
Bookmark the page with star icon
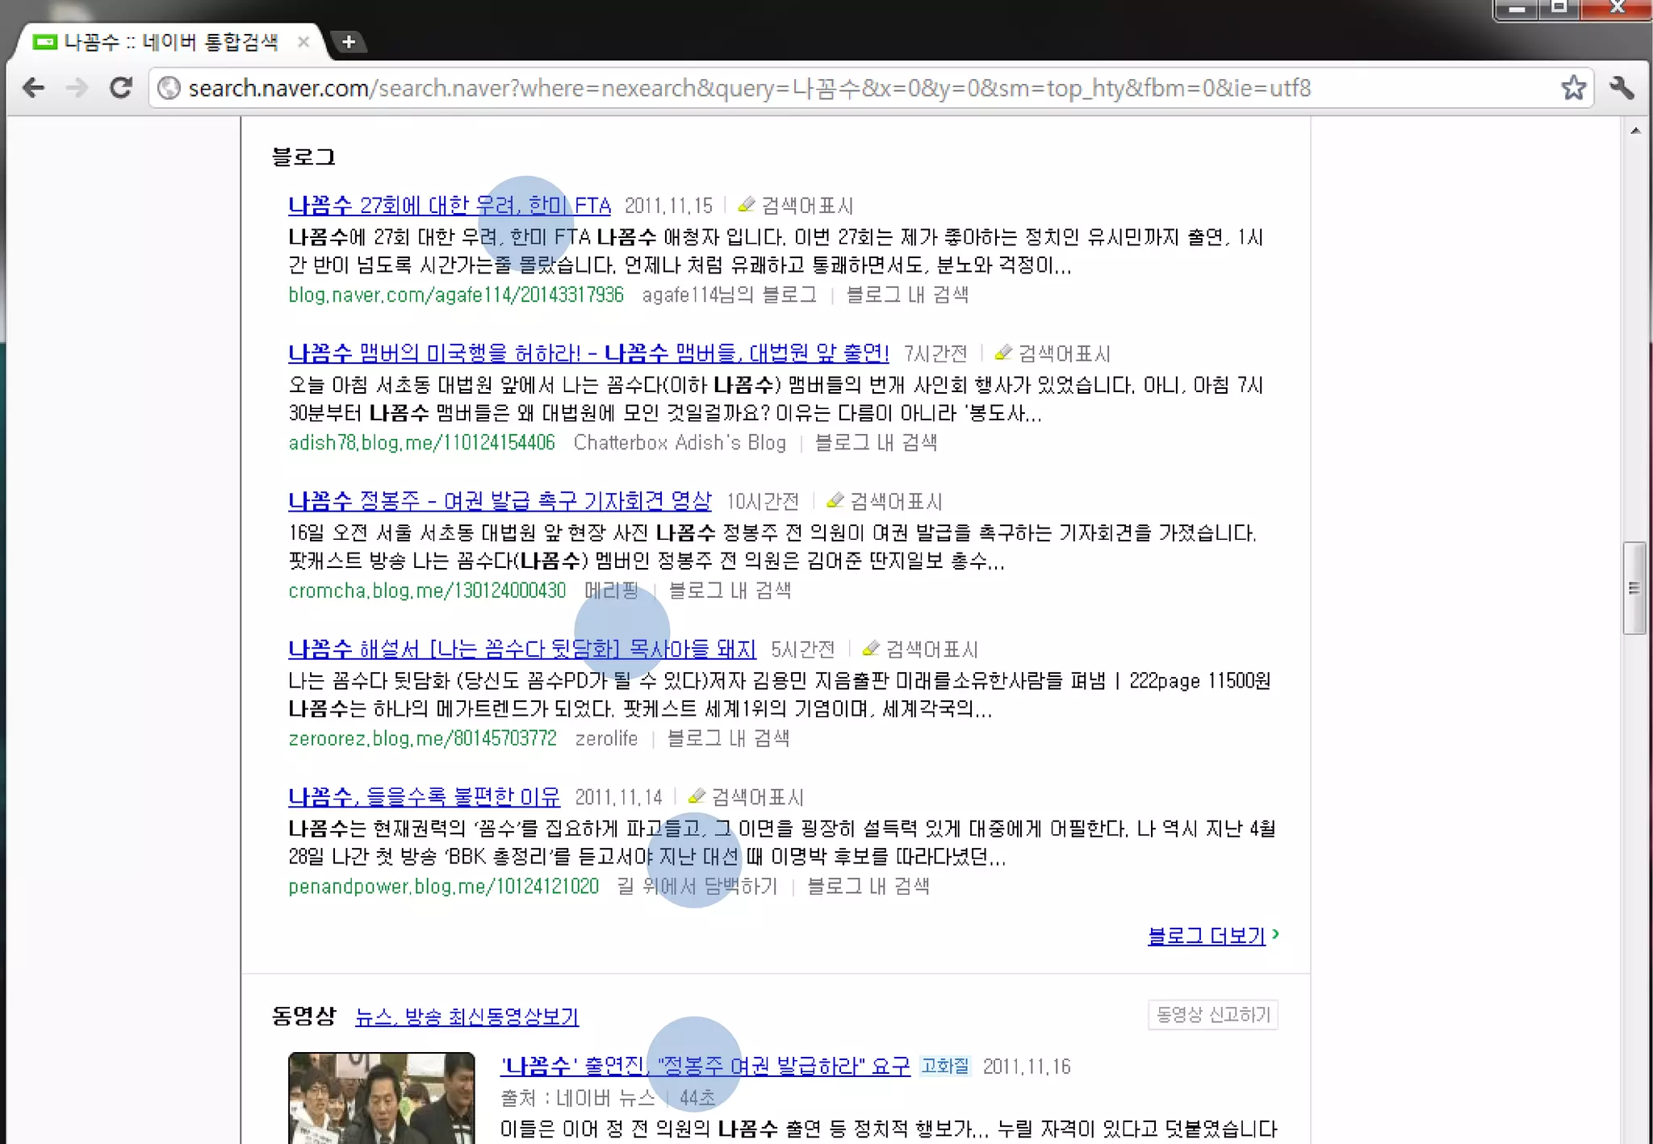point(1573,88)
